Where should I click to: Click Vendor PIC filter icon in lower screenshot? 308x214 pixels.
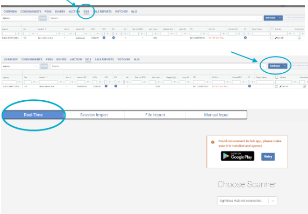[x=88, y=82]
